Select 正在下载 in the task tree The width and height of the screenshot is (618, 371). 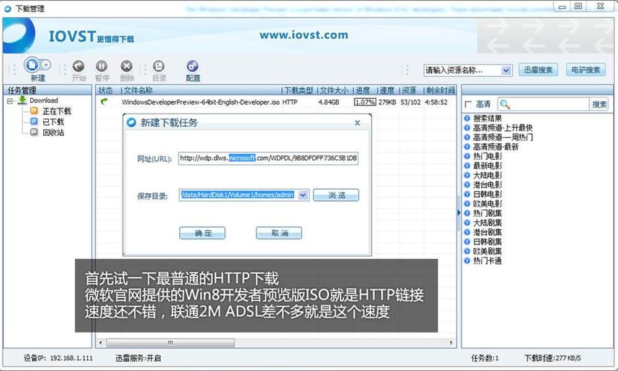57,112
